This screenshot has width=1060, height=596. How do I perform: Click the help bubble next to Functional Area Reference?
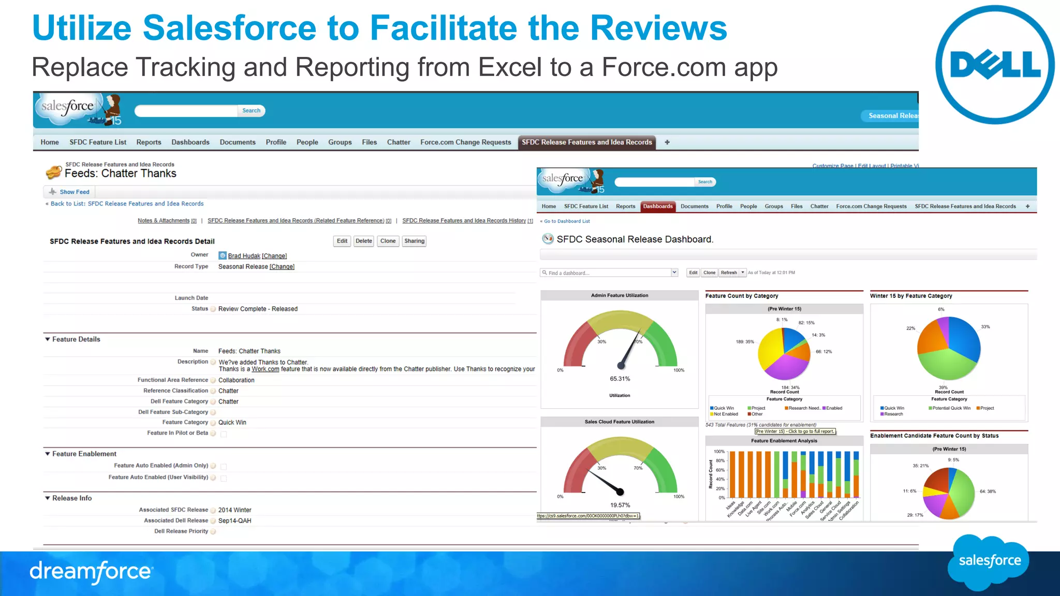[x=213, y=380]
